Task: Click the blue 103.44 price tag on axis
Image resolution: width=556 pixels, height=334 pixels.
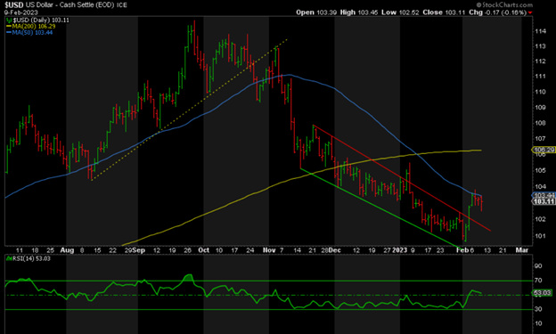Action: pos(544,195)
